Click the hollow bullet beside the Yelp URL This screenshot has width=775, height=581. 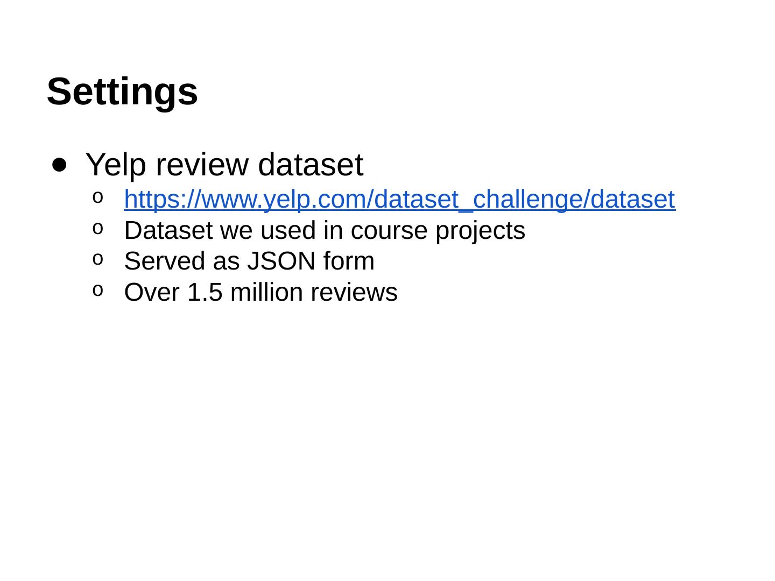[x=97, y=198]
